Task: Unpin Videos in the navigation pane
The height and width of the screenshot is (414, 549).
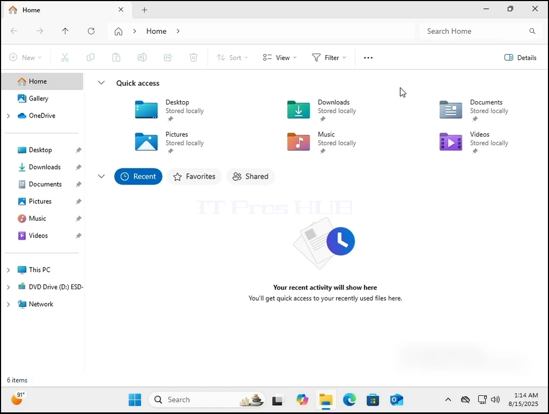Action: click(x=78, y=236)
